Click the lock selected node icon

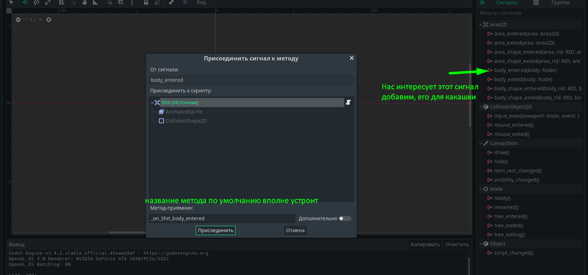click(x=146, y=2)
